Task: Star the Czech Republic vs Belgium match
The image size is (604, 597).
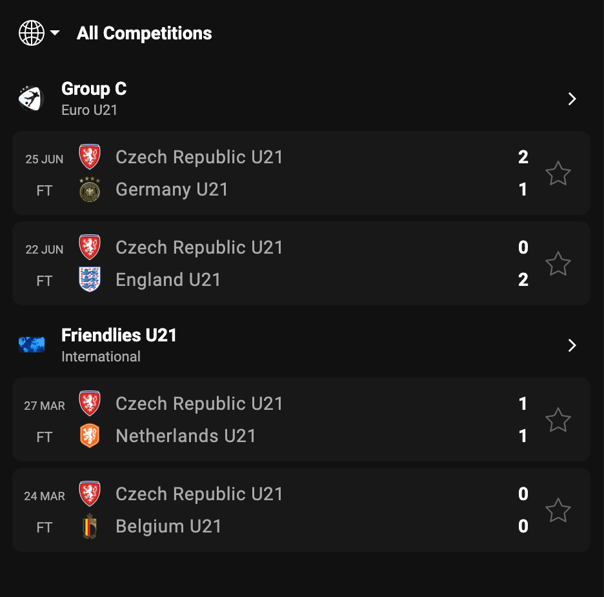Action: (558, 511)
